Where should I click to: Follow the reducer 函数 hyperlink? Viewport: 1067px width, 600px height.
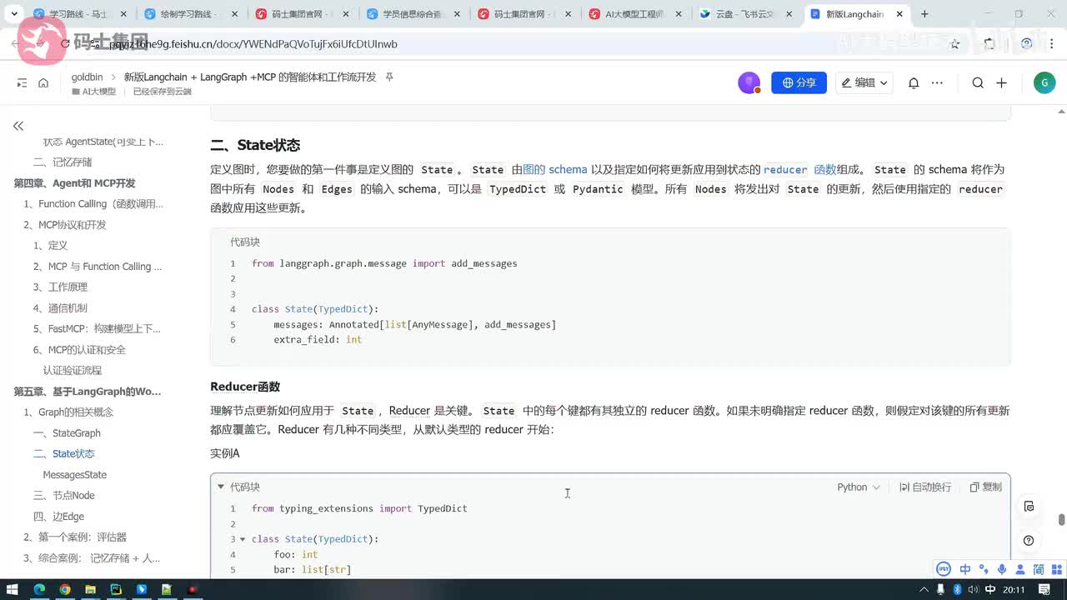pos(799,169)
